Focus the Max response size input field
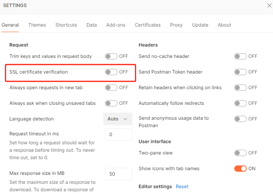The height and width of the screenshot is (194, 273). (119, 174)
